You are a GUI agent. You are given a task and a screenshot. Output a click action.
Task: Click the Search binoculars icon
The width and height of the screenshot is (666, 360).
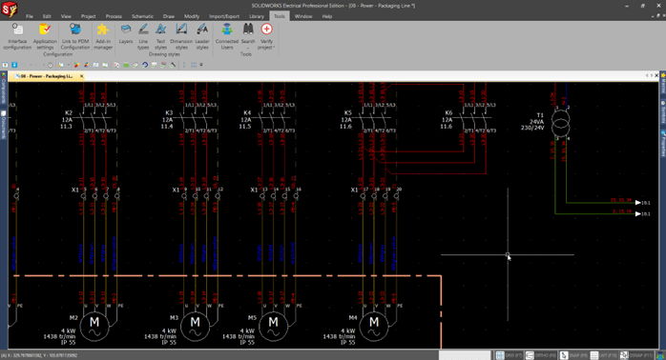[248, 30]
